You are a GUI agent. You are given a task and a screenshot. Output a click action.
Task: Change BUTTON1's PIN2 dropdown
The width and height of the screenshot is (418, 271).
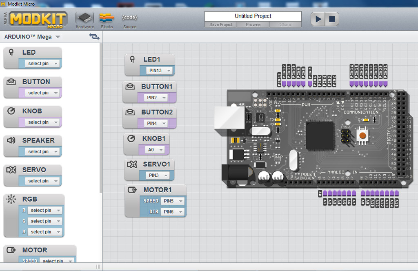click(x=156, y=98)
